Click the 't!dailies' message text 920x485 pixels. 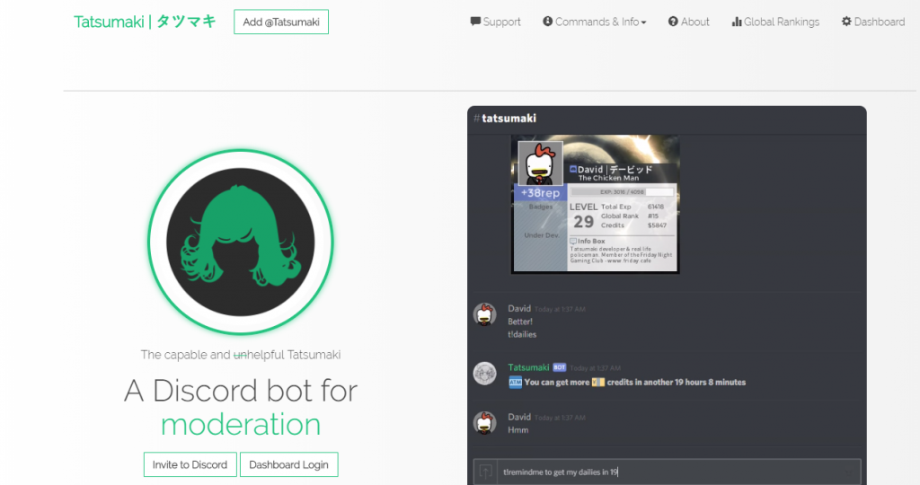click(x=522, y=334)
